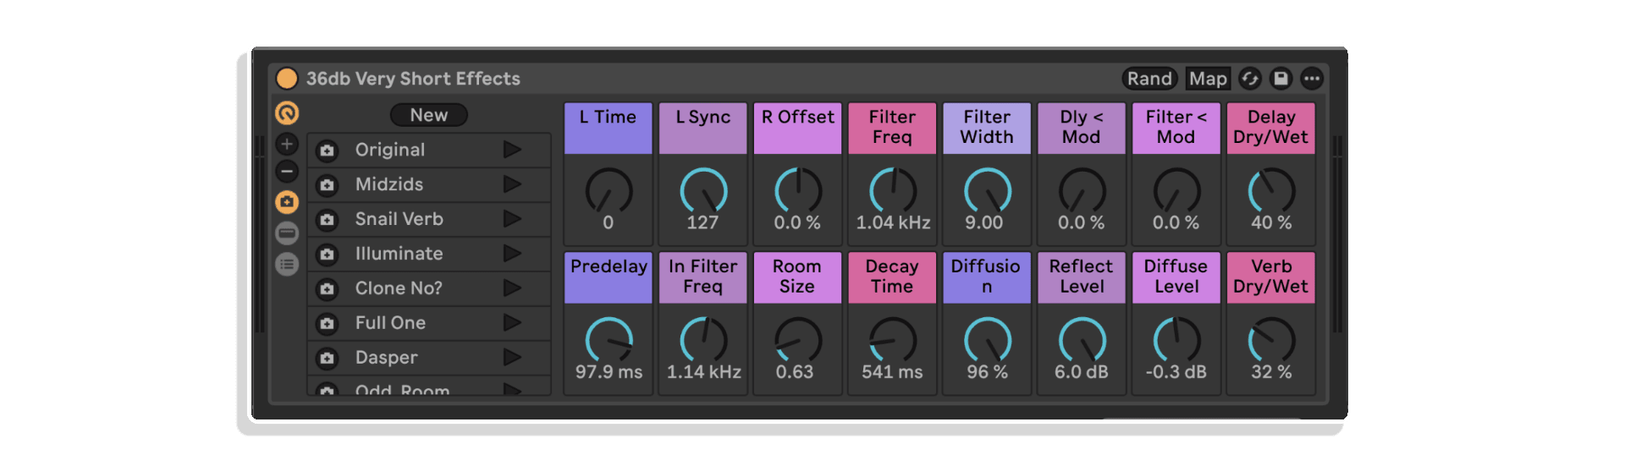Toggle Map mode button
This screenshot has width=1625, height=466.
[x=1208, y=79]
